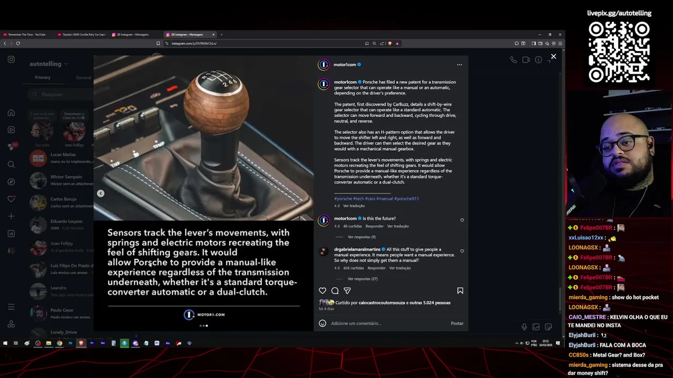Select the General inbox tab

83,77
